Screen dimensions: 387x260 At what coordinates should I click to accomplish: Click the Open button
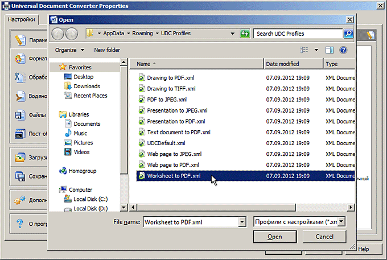[x=275, y=237]
